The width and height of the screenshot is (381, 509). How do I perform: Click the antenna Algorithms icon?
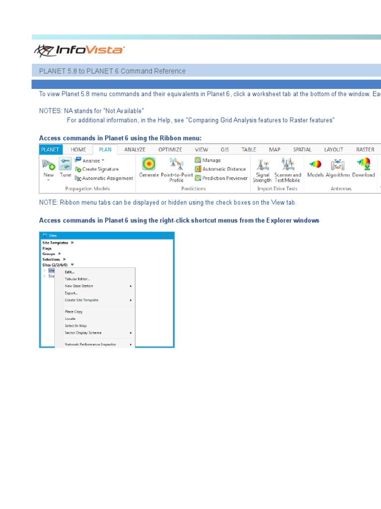click(337, 165)
